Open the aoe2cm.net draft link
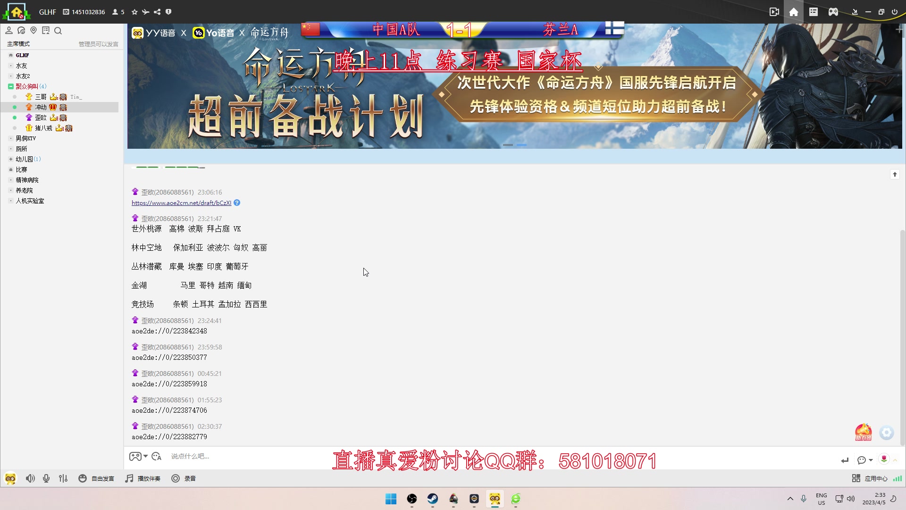Screen dimensions: 906x510 181,203
